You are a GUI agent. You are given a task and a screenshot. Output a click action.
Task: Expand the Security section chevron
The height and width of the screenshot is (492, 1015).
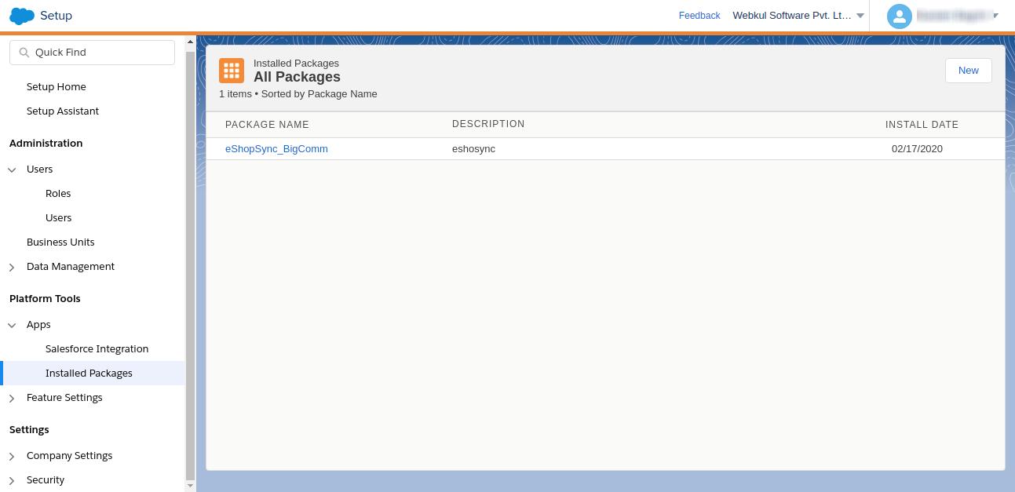pos(12,480)
